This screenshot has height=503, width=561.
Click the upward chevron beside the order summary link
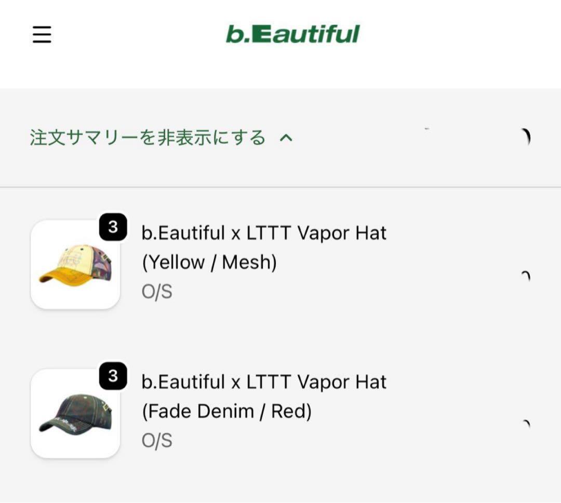click(x=286, y=138)
